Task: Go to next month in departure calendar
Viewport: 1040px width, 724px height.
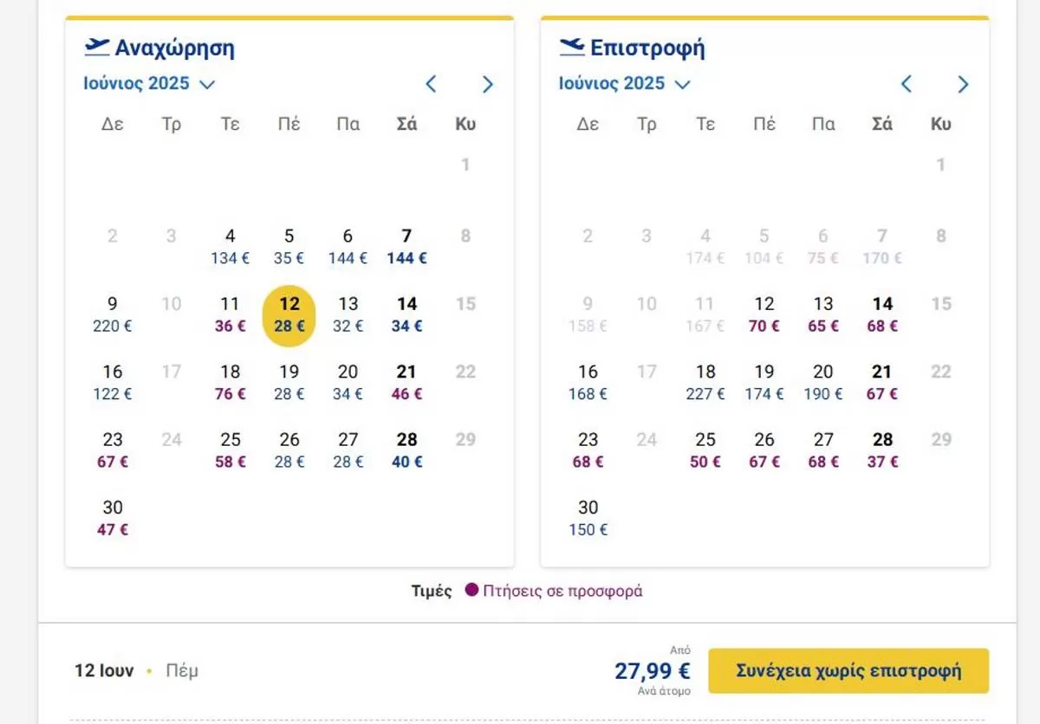Action: 488,84
